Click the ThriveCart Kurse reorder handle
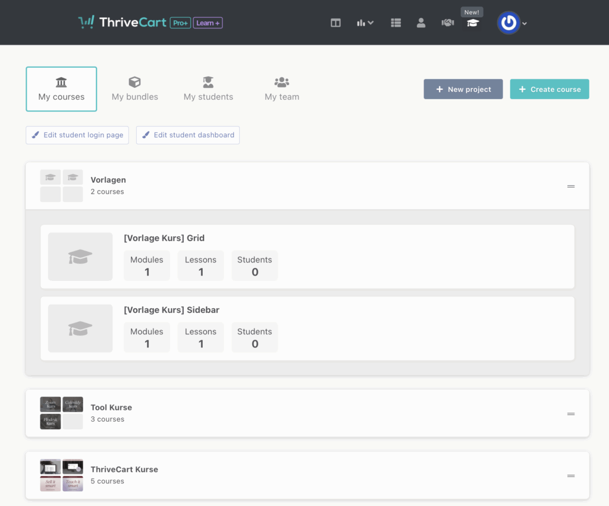This screenshot has height=506, width=609. [x=571, y=476]
